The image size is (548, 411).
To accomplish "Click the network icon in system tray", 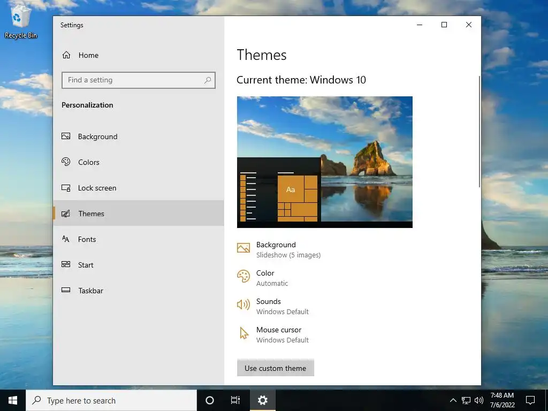I will coord(466,400).
